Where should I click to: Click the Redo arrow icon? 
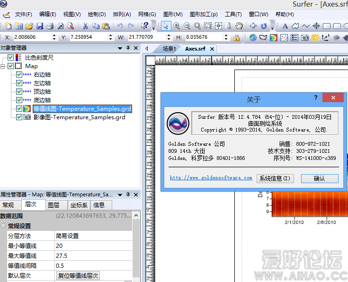coord(131,26)
